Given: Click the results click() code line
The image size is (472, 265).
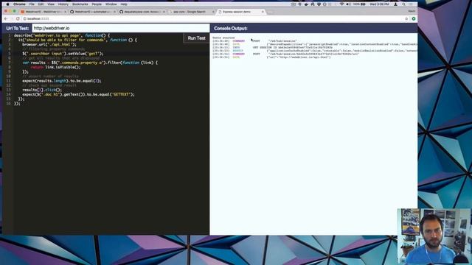Looking at the screenshot, I should pos(42,90).
